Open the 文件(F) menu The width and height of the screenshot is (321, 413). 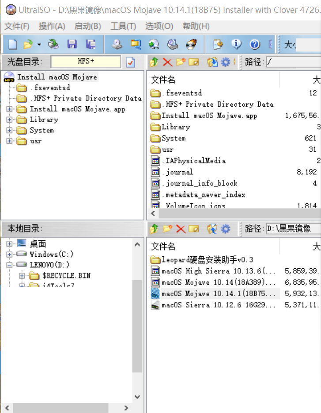coord(17,26)
